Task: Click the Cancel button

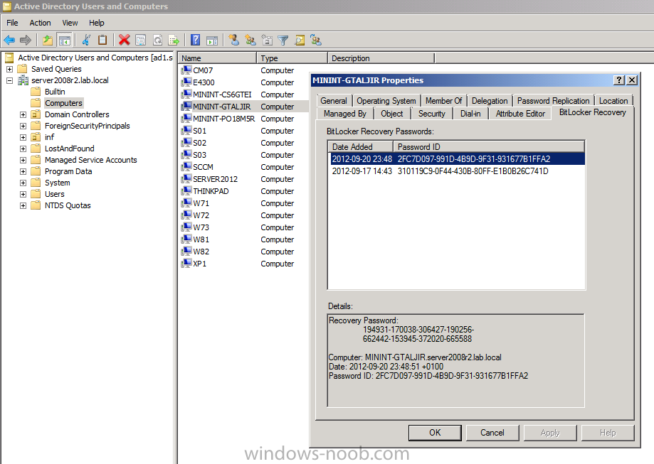Action: click(492, 433)
